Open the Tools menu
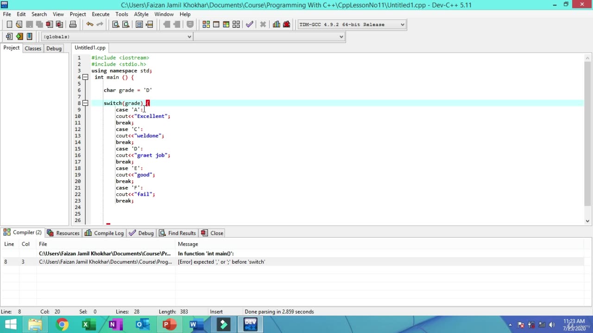 pyautogui.click(x=122, y=14)
